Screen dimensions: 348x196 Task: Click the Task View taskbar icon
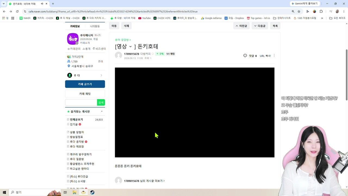[65, 192]
